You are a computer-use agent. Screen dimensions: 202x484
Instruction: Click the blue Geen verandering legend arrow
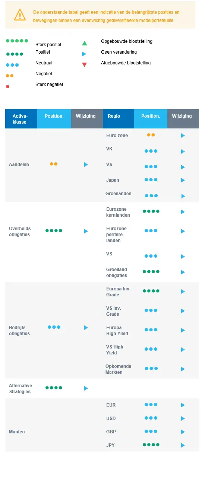pos(84,54)
